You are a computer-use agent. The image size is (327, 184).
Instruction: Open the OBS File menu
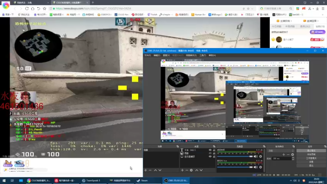coord(148,56)
